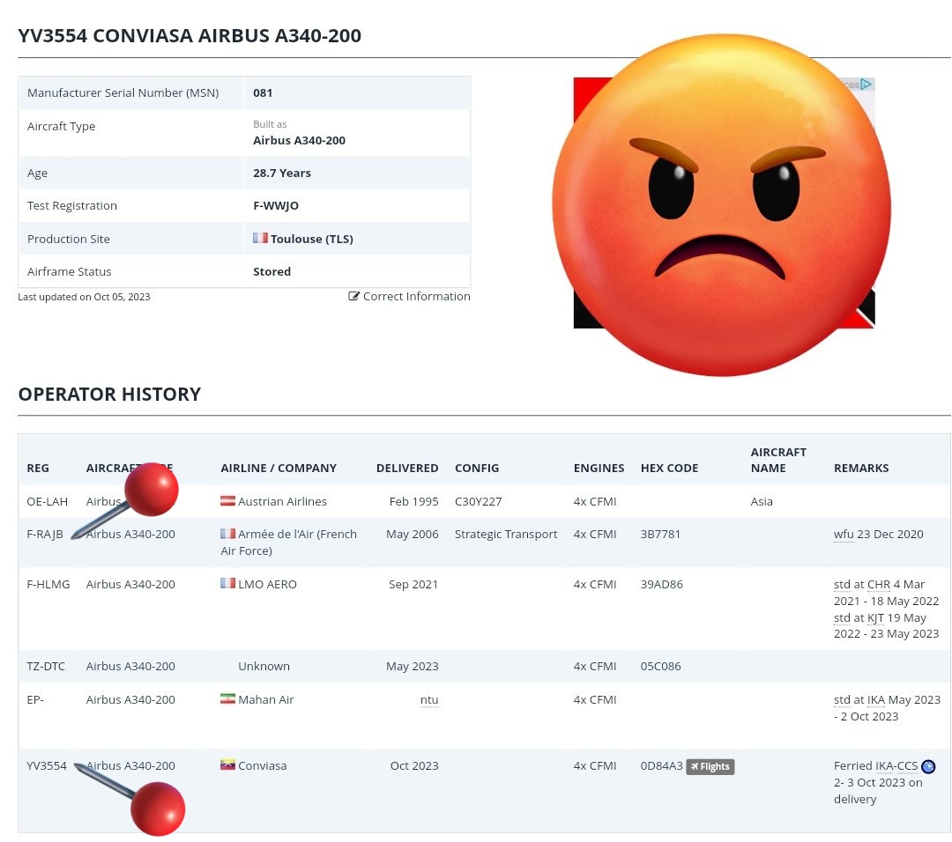Click the Mahan Air flag icon
Viewport: 952px width, 842px height.
tap(227, 698)
